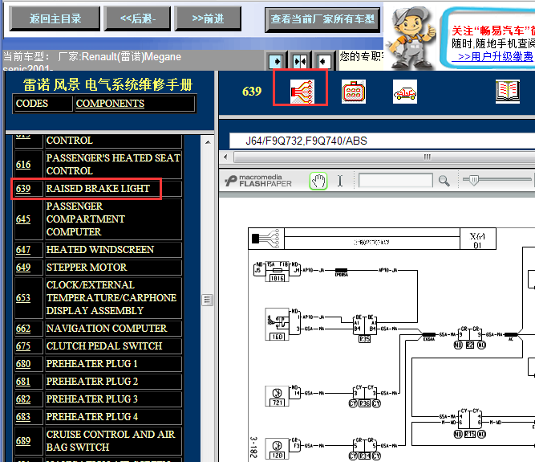Open code 639 link
Viewport: 535px width, 462px height.
[x=23, y=189]
